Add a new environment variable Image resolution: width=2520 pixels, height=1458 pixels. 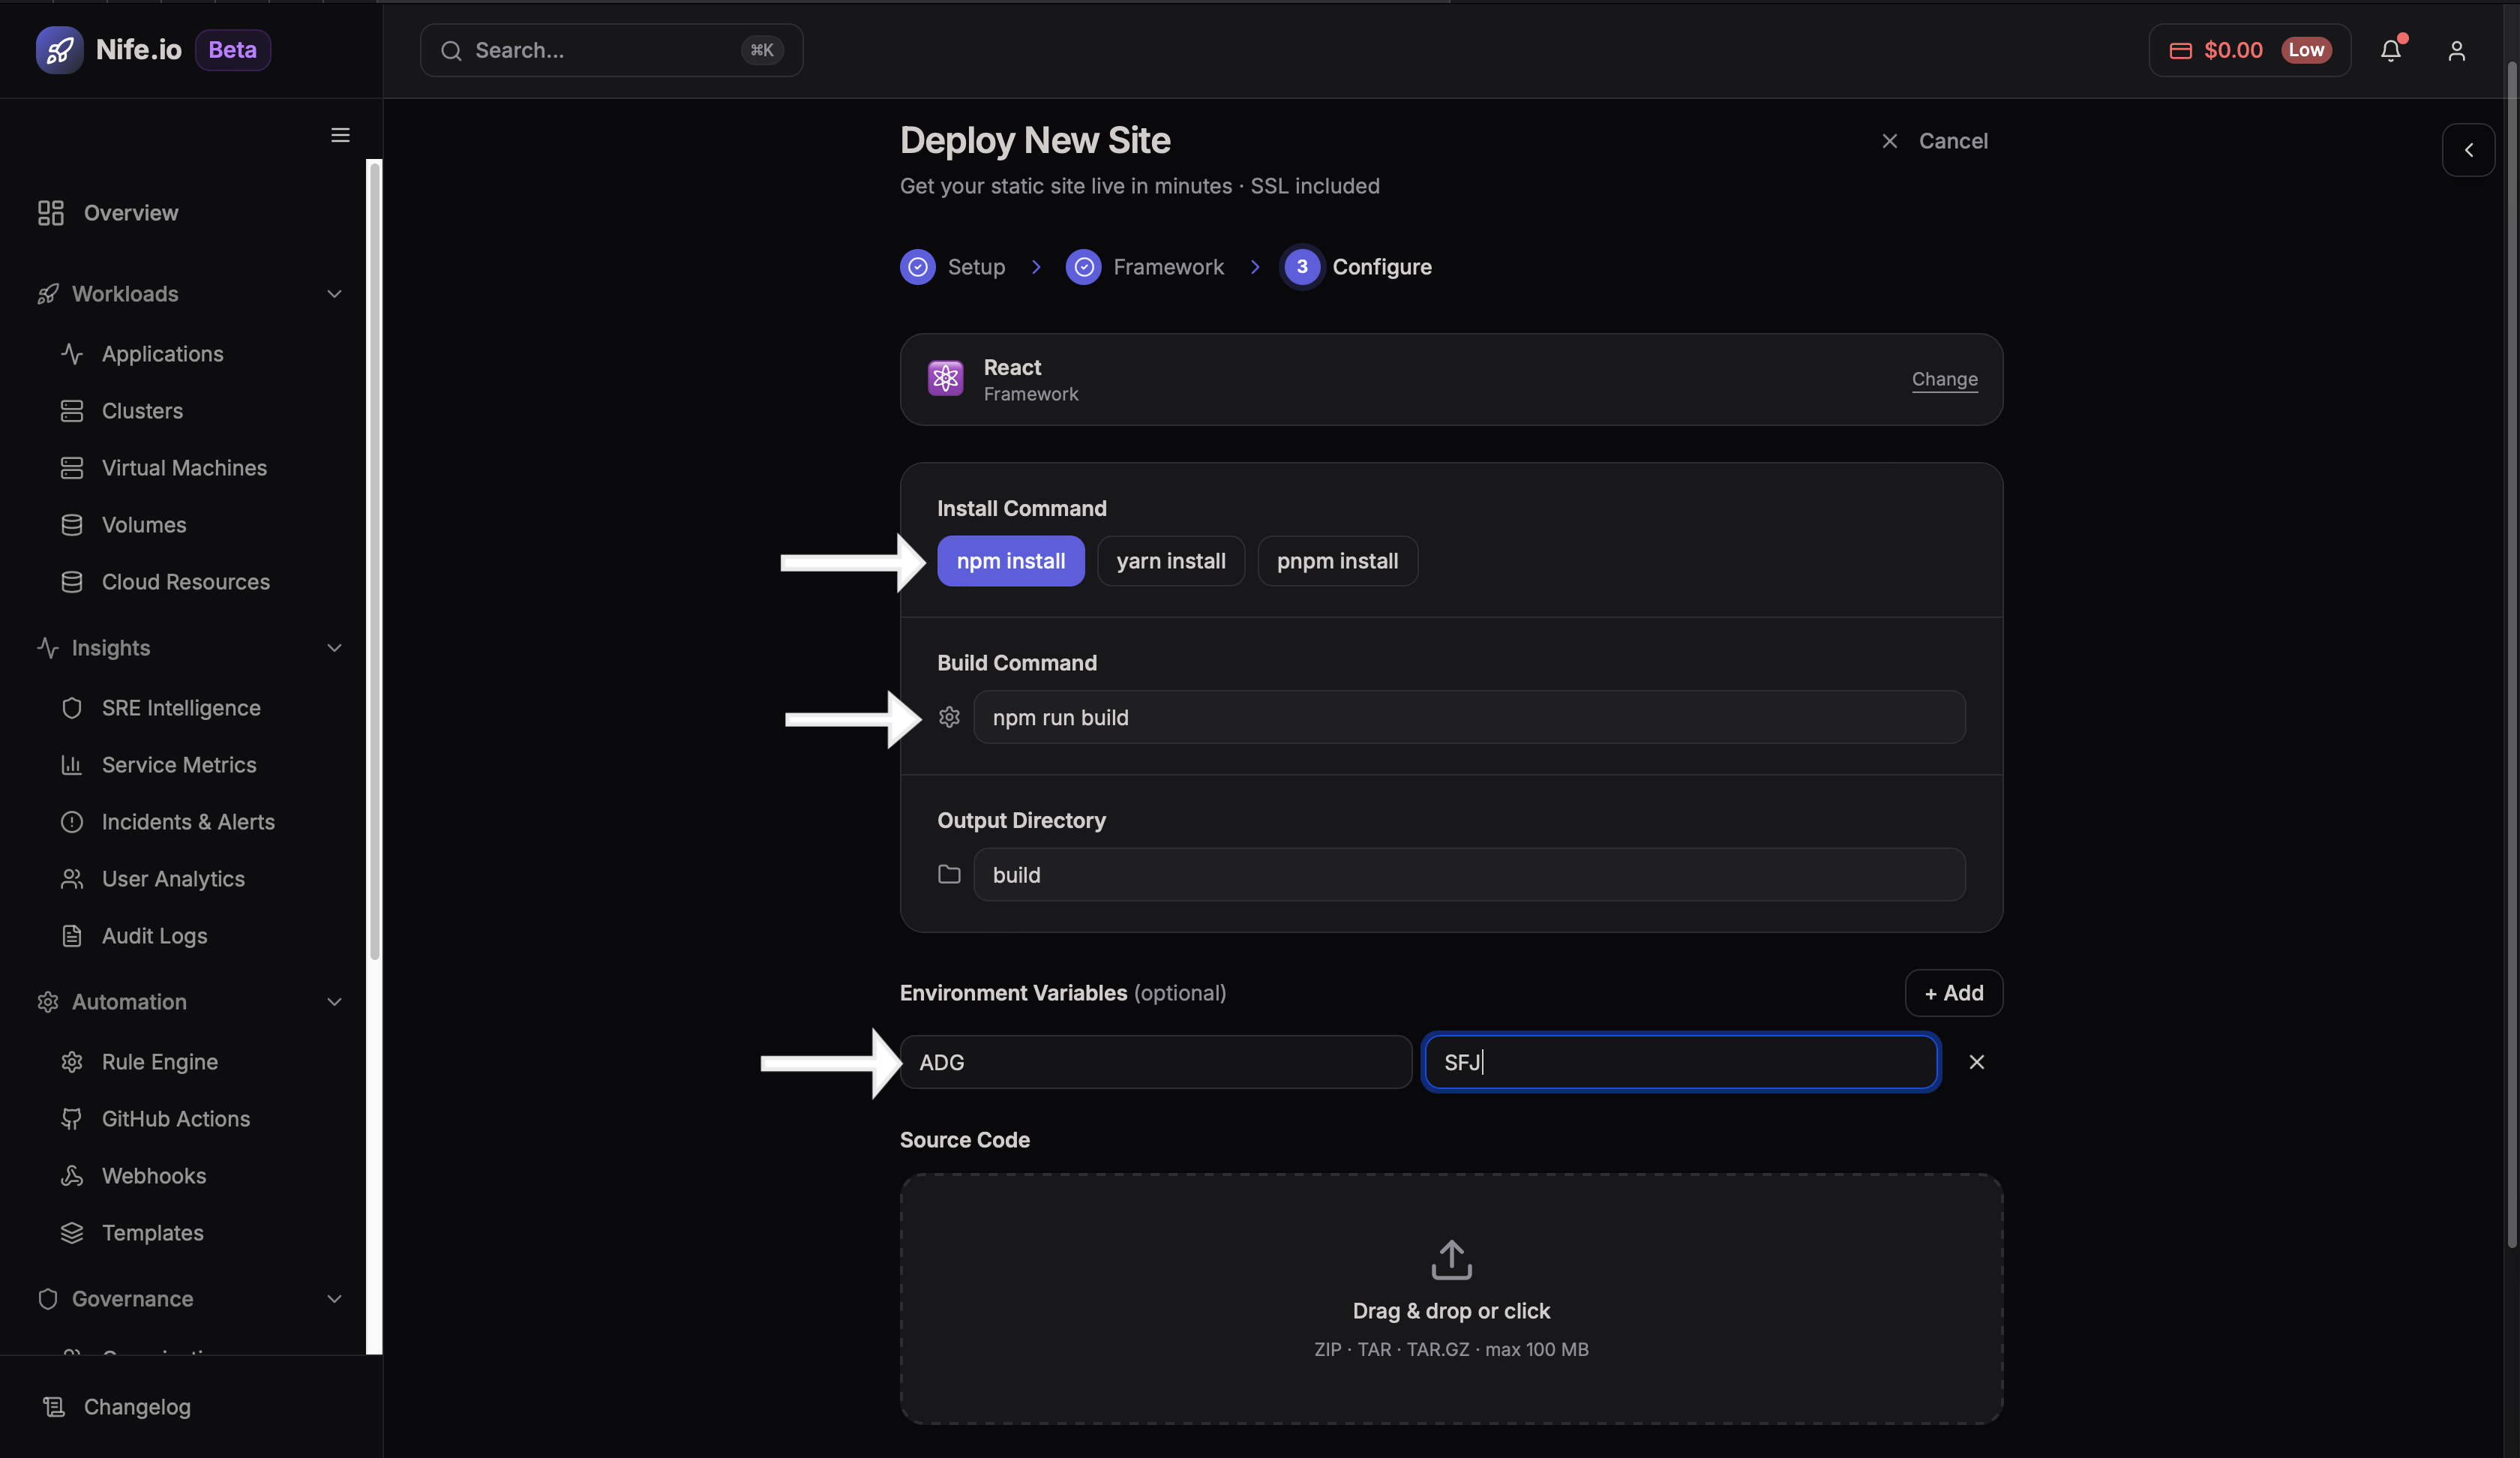click(x=1953, y=993)
